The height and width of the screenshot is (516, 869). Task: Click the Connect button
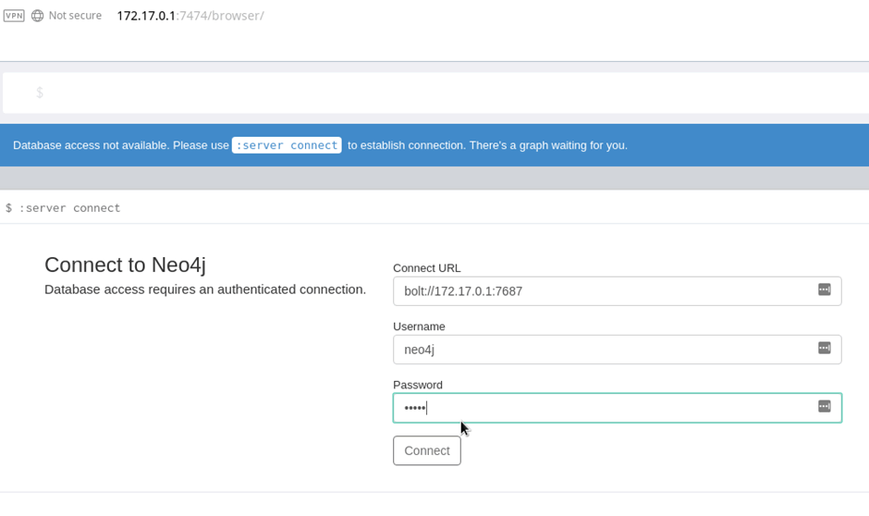pos(427,450)
